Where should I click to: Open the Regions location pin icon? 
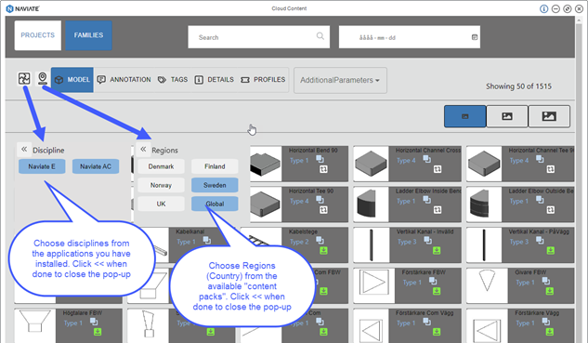pos(43,78)
